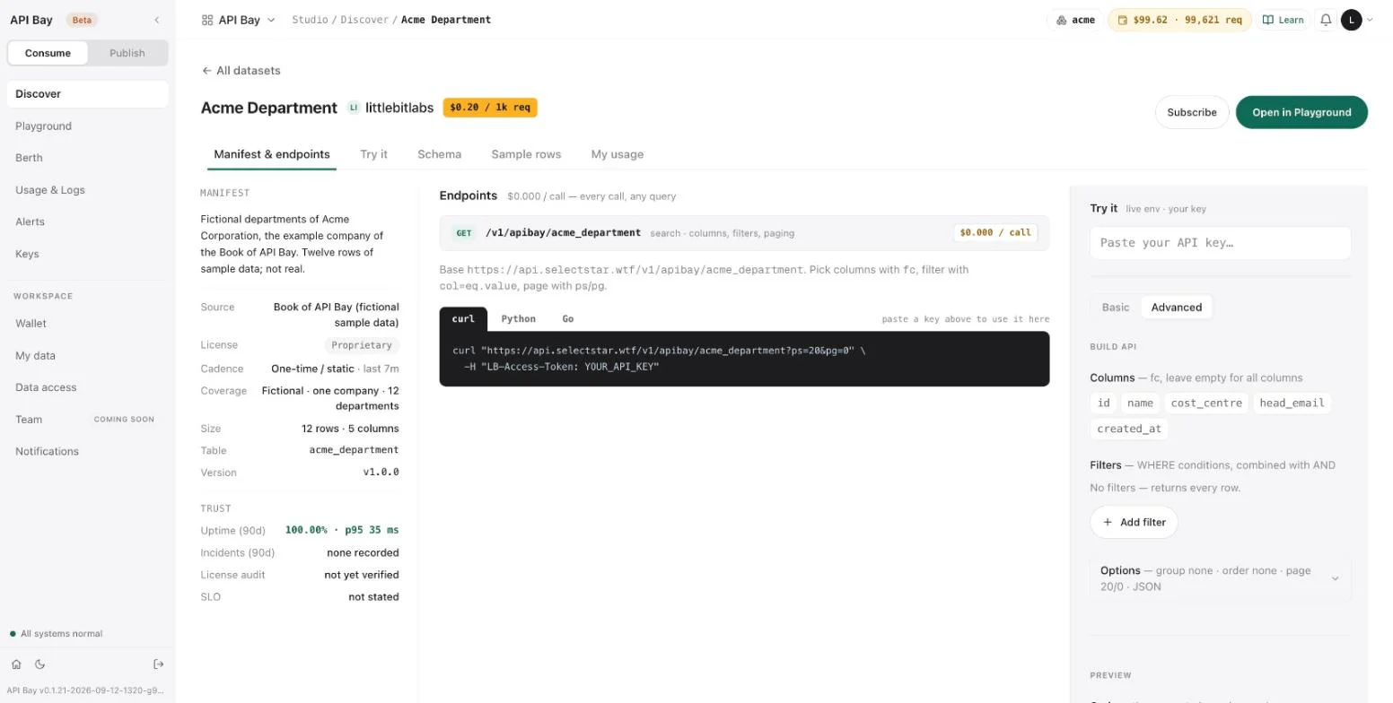Screen dimensions: 1393x703
Task: Click the home icon in sidebar footer
Action: click(x=16, y=664)
